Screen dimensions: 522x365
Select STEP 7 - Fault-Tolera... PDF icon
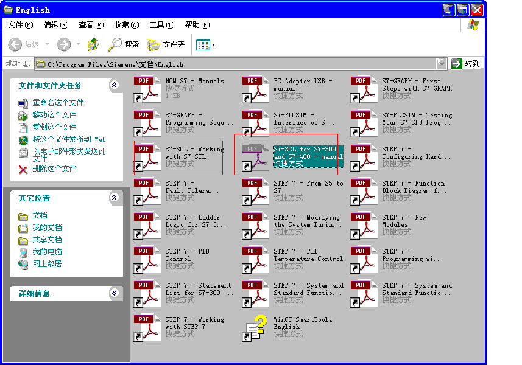click(x=147, y=192)
